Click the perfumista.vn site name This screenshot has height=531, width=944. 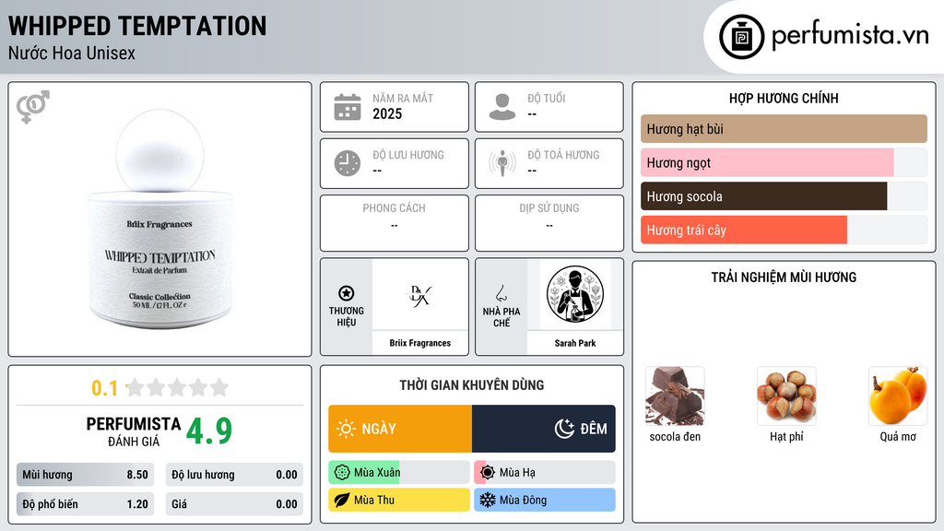[x=850, y=35]
